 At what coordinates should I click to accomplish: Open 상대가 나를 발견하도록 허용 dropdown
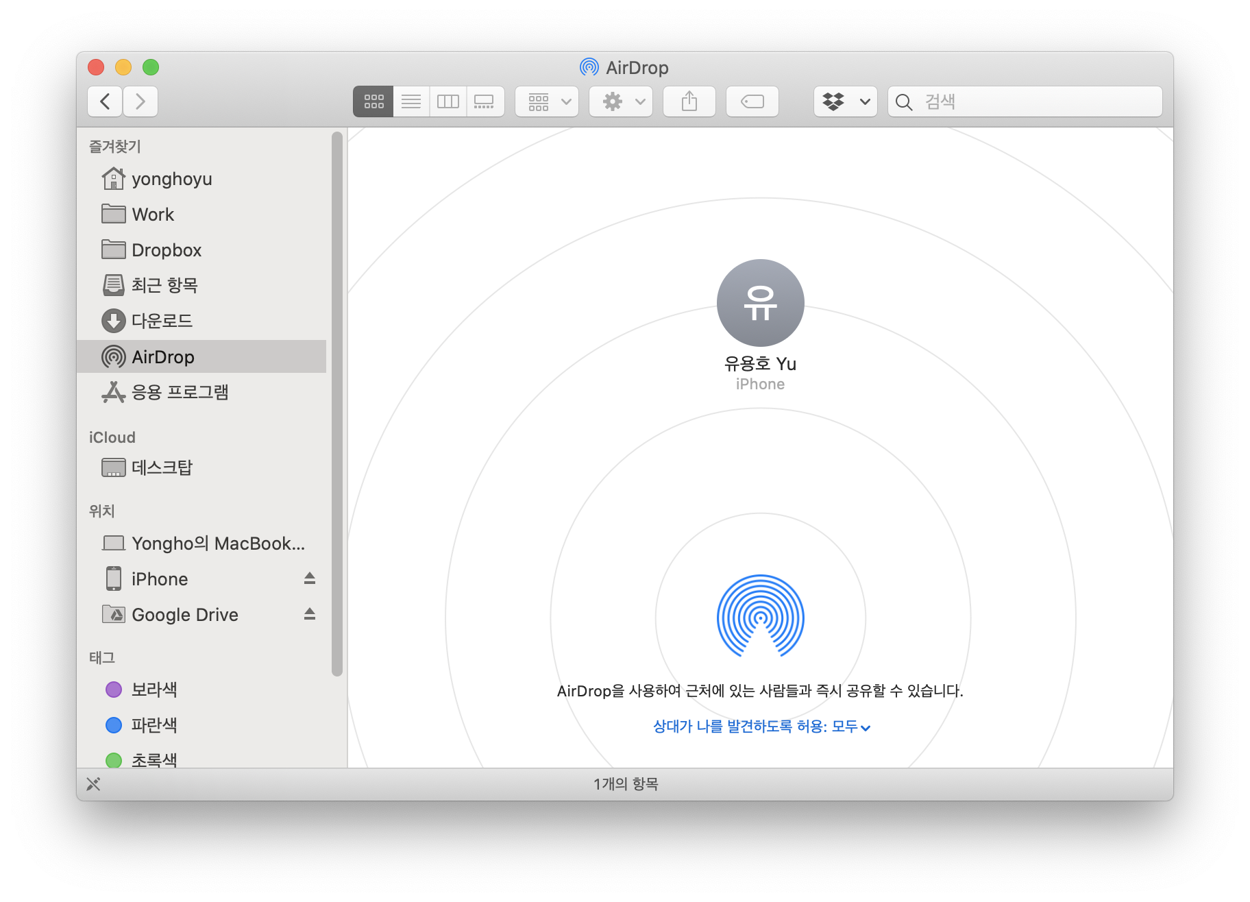[761, 727]
